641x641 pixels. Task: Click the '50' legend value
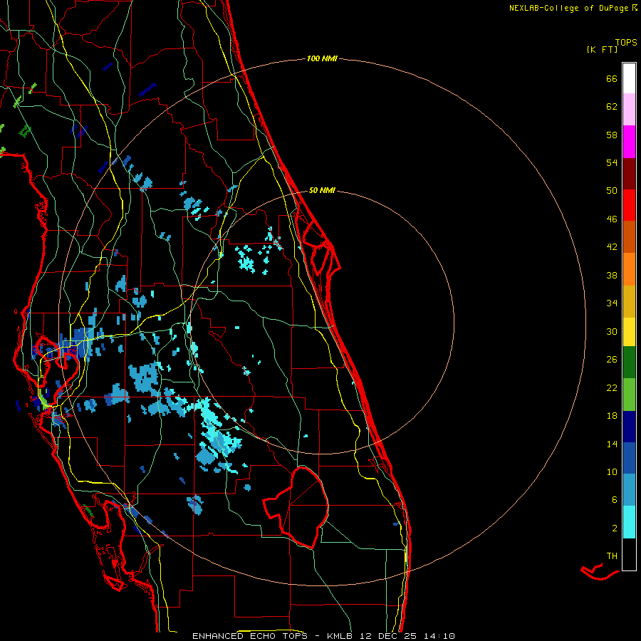point(612,191)
